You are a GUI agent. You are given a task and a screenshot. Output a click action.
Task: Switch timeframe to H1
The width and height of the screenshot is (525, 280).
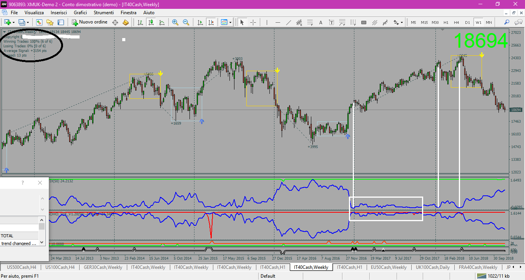tap(446, 22)
